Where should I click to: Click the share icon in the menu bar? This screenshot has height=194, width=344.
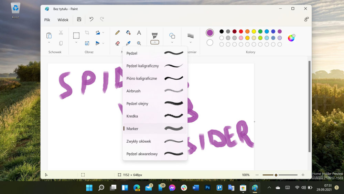tap(307, 19)
